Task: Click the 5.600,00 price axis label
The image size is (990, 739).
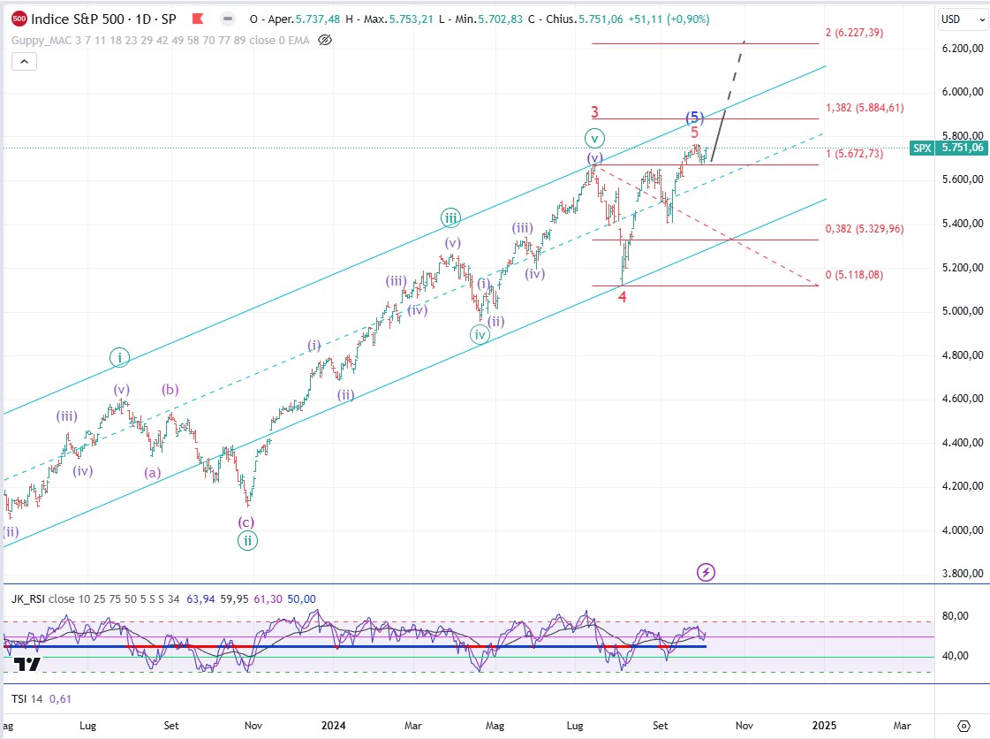Action: 963,179
